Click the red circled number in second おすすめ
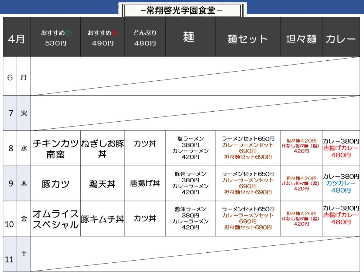This screenshot has height=273, width=364. pos(114,33)
